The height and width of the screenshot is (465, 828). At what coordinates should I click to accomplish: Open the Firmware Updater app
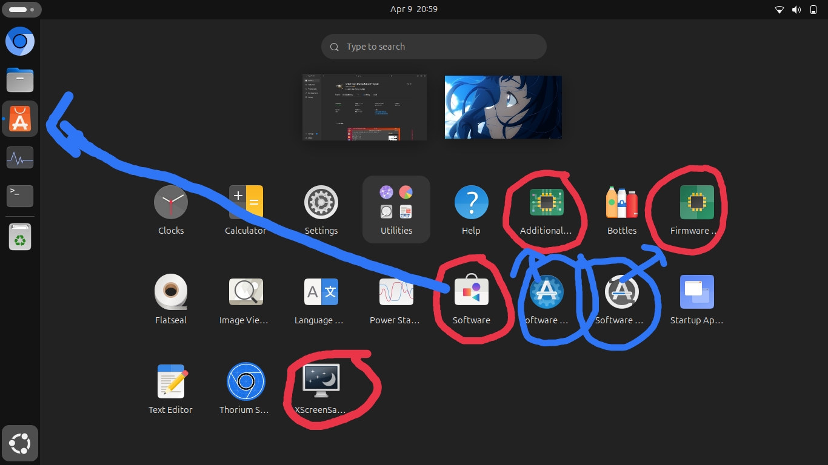point(696,202)
